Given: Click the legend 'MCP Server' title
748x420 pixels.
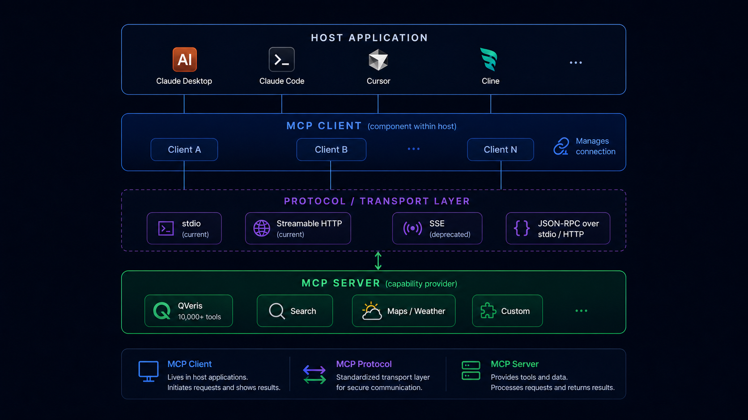Looking at the screenshot, I should pyautogui.click(x=514, y=364).
